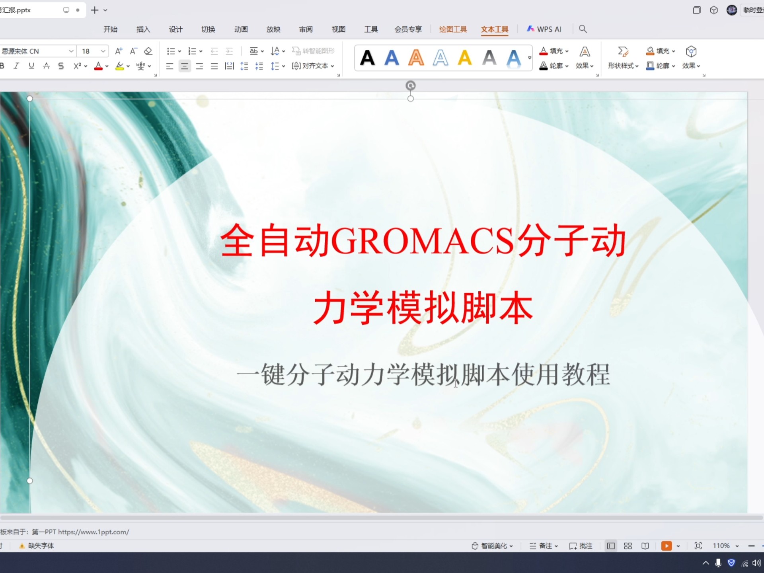Toggle 备注 notes panel
Screen dimensions: 764x573
[x=544, y=546]
